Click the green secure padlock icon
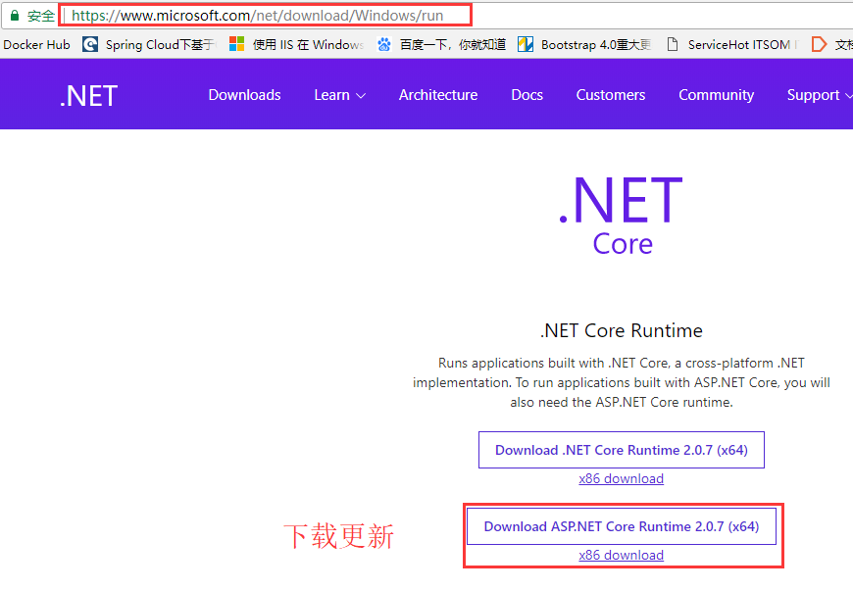Viewport: 853px width, 591px height. [15, 16]
